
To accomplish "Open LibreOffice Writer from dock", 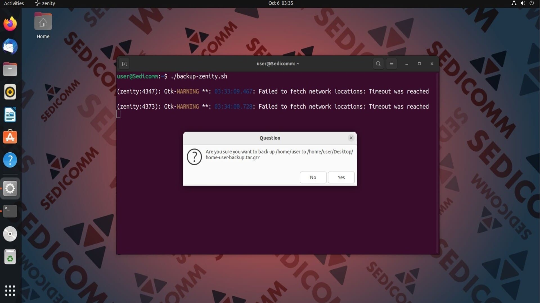I will [x=10, y=115].
